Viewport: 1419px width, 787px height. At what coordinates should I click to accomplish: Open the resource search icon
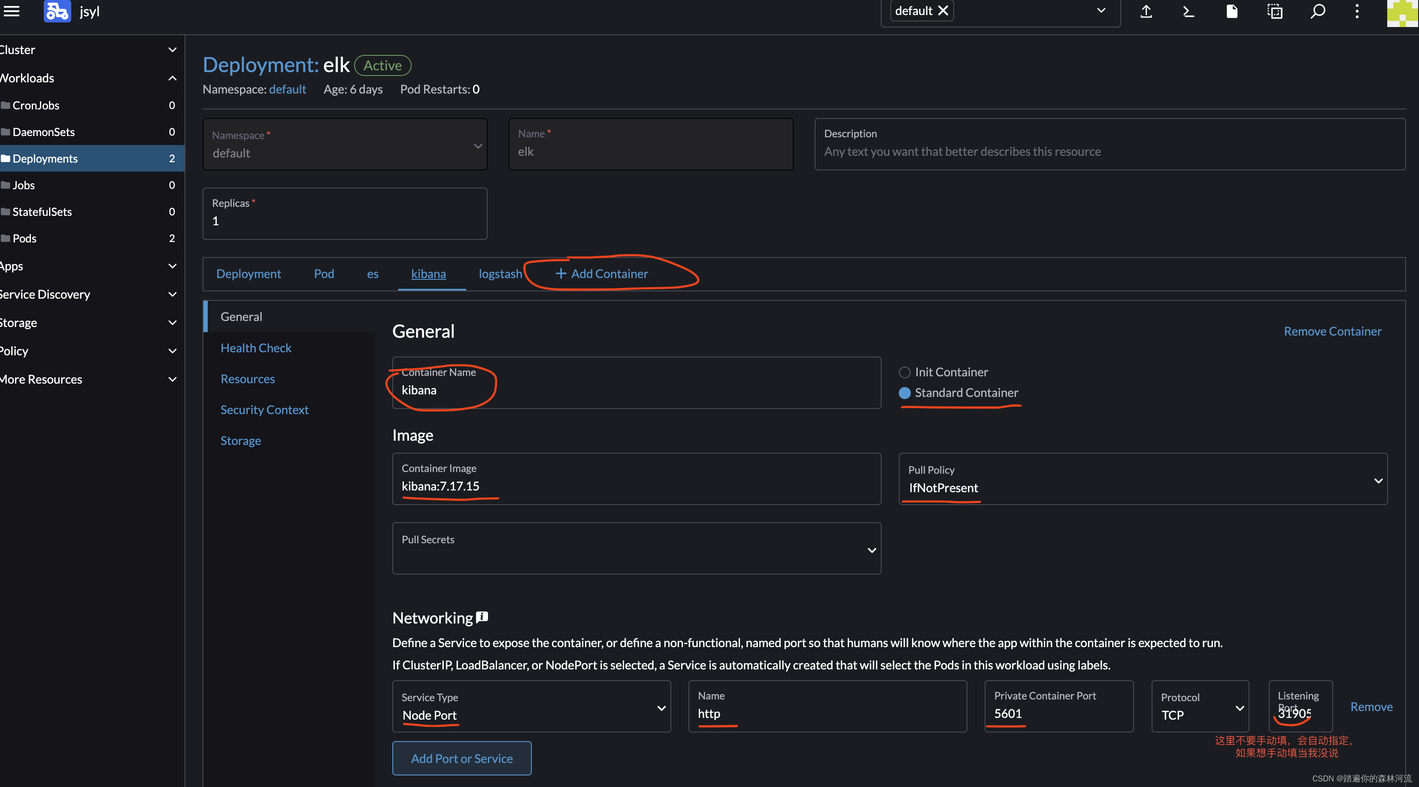pyautogui.click(x=1318, y=11)
